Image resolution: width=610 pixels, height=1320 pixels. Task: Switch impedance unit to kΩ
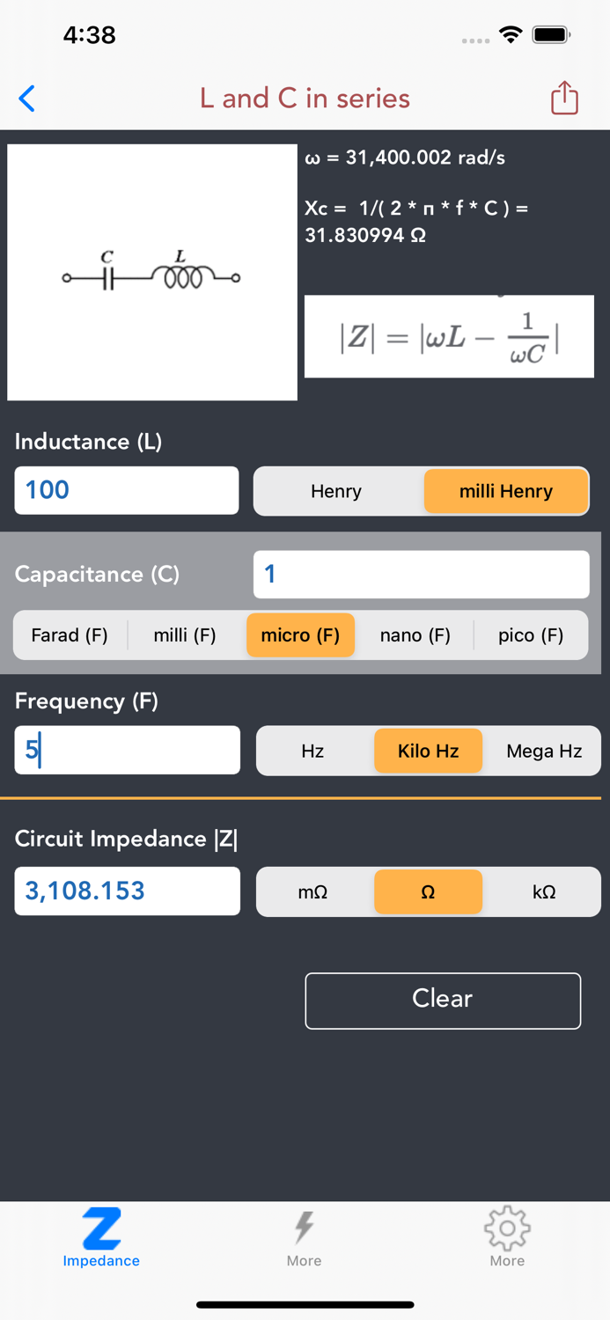(544, 891)
